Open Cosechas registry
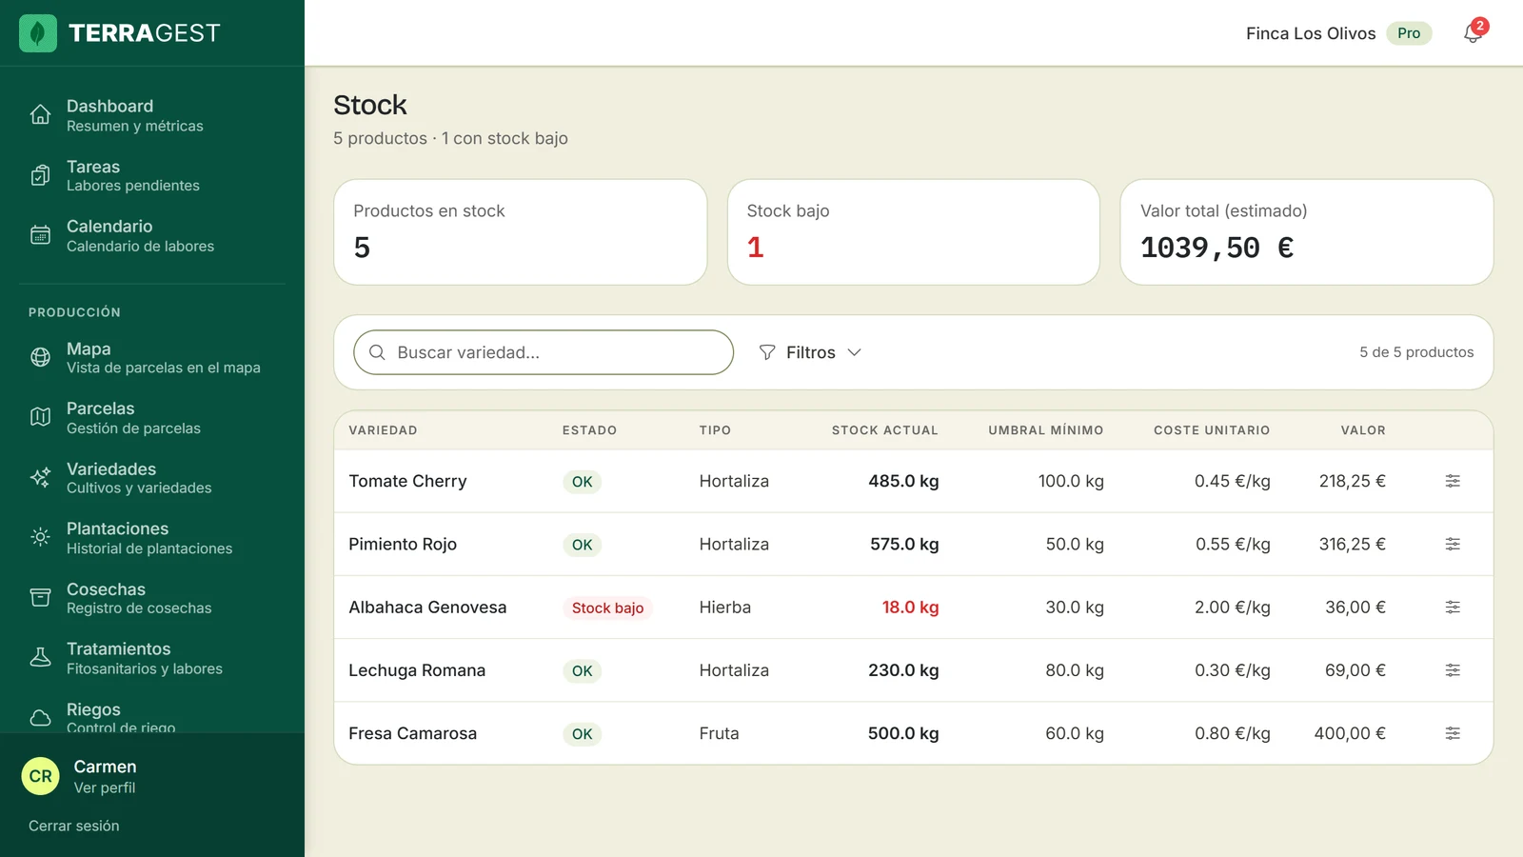This screenshot has height=857, width=1523. 152,598
